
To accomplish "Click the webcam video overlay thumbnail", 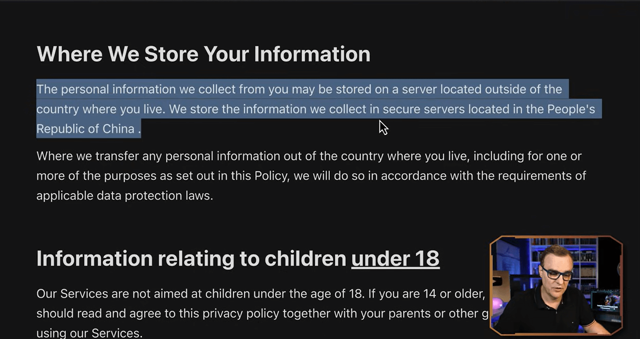I will [556, 285].
